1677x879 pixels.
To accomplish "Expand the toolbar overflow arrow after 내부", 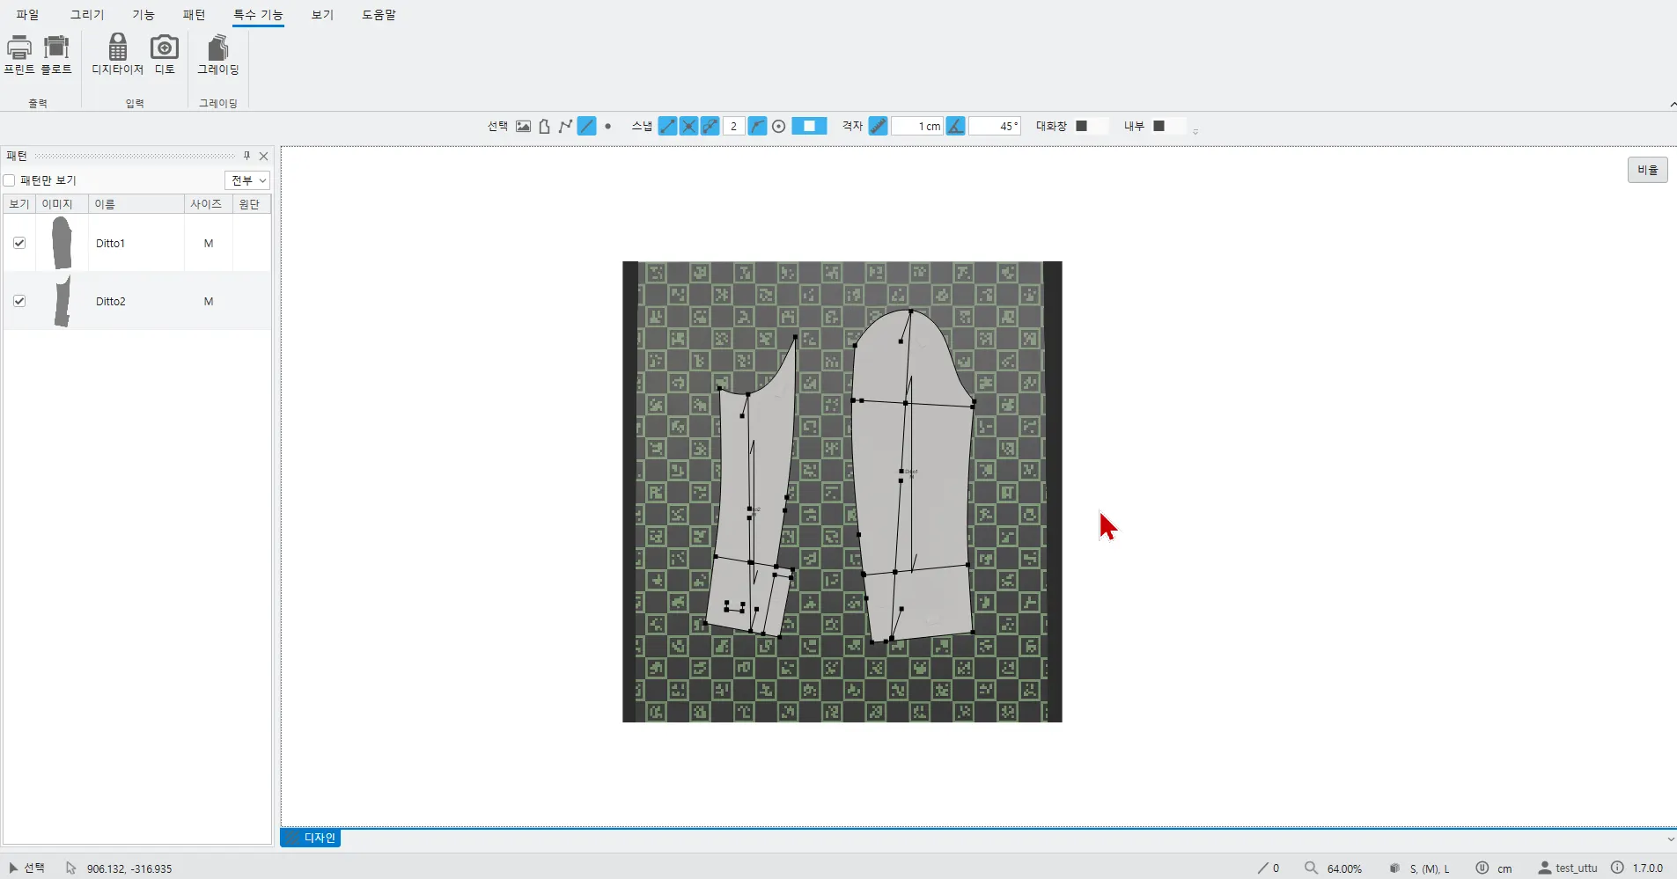I will click(1195, 131).
